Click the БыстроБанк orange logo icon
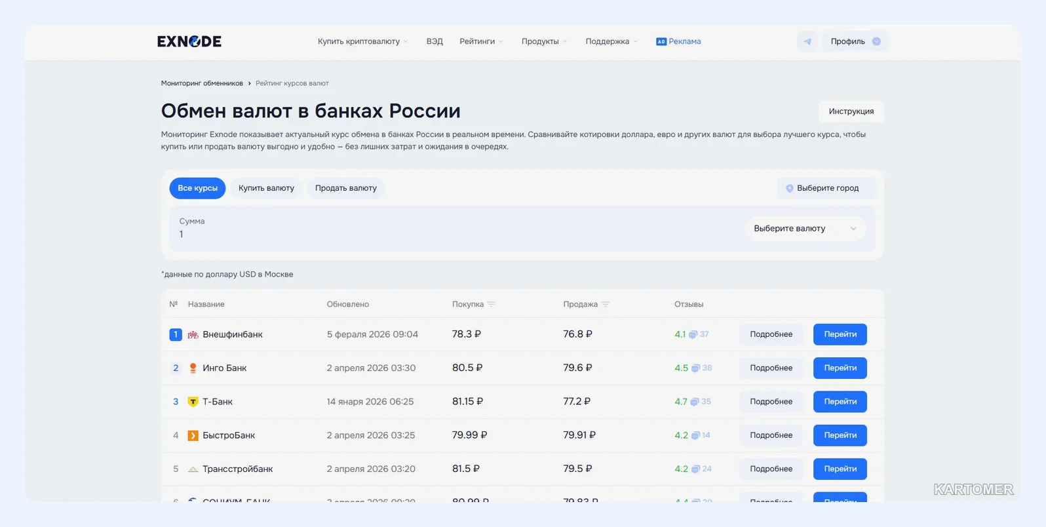Image resolution: width=1046 pixels, height=527 pixels. coord(193,436)
